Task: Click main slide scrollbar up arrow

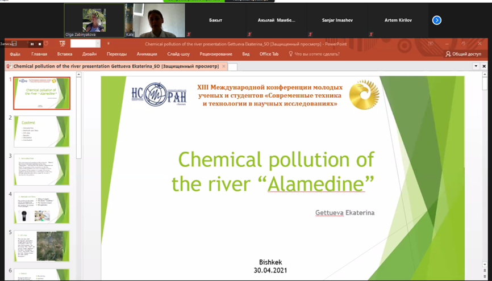Action: click(485, 74)
